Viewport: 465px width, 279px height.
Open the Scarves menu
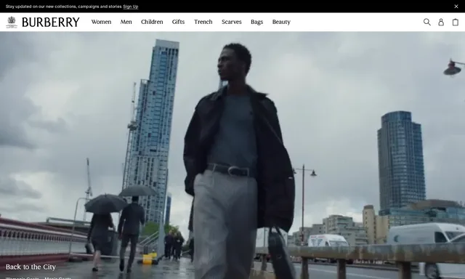coord(232,22)
